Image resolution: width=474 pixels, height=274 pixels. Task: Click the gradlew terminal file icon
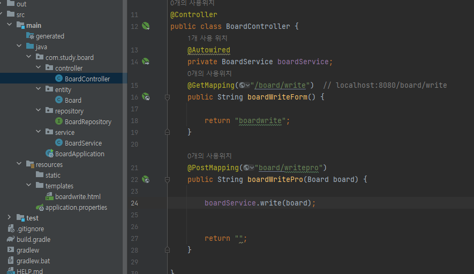tap(11, 249)
